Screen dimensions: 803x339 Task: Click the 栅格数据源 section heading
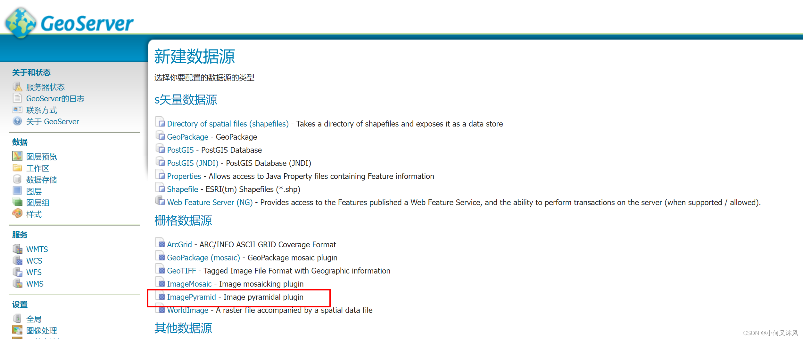click(x=183, y=220)
